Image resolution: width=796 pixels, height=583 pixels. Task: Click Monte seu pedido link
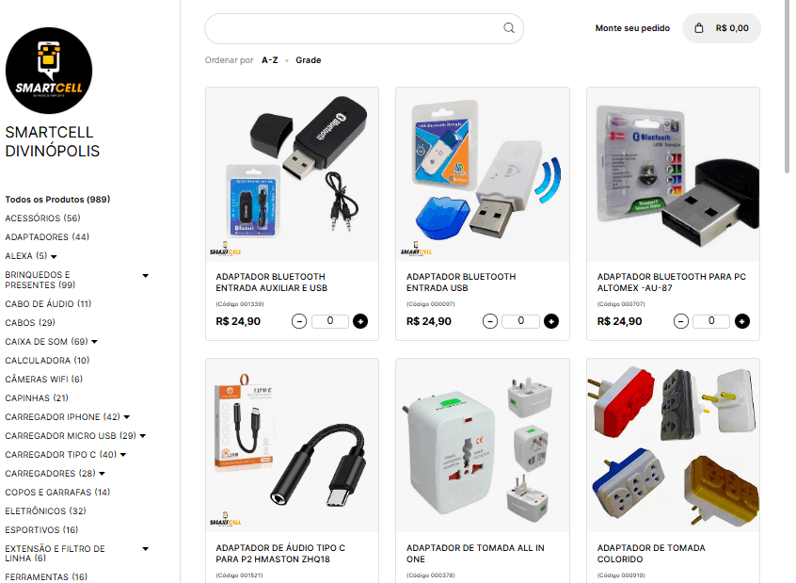point(632,28)
